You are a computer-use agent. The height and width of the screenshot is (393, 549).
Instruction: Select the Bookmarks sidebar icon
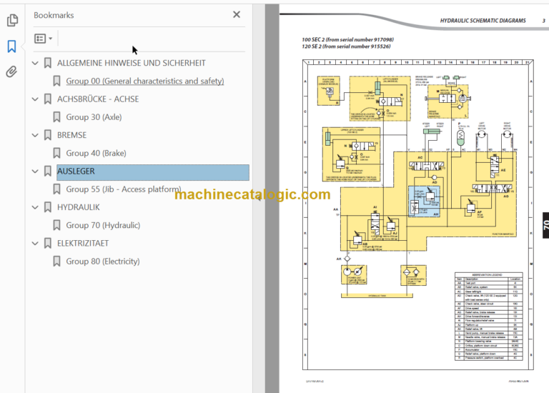pyautogui.click(x=12, y=46)
